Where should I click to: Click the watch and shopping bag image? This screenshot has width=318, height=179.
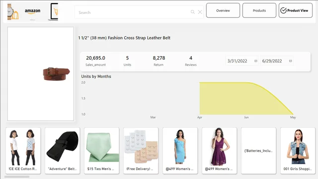point(13,12)
